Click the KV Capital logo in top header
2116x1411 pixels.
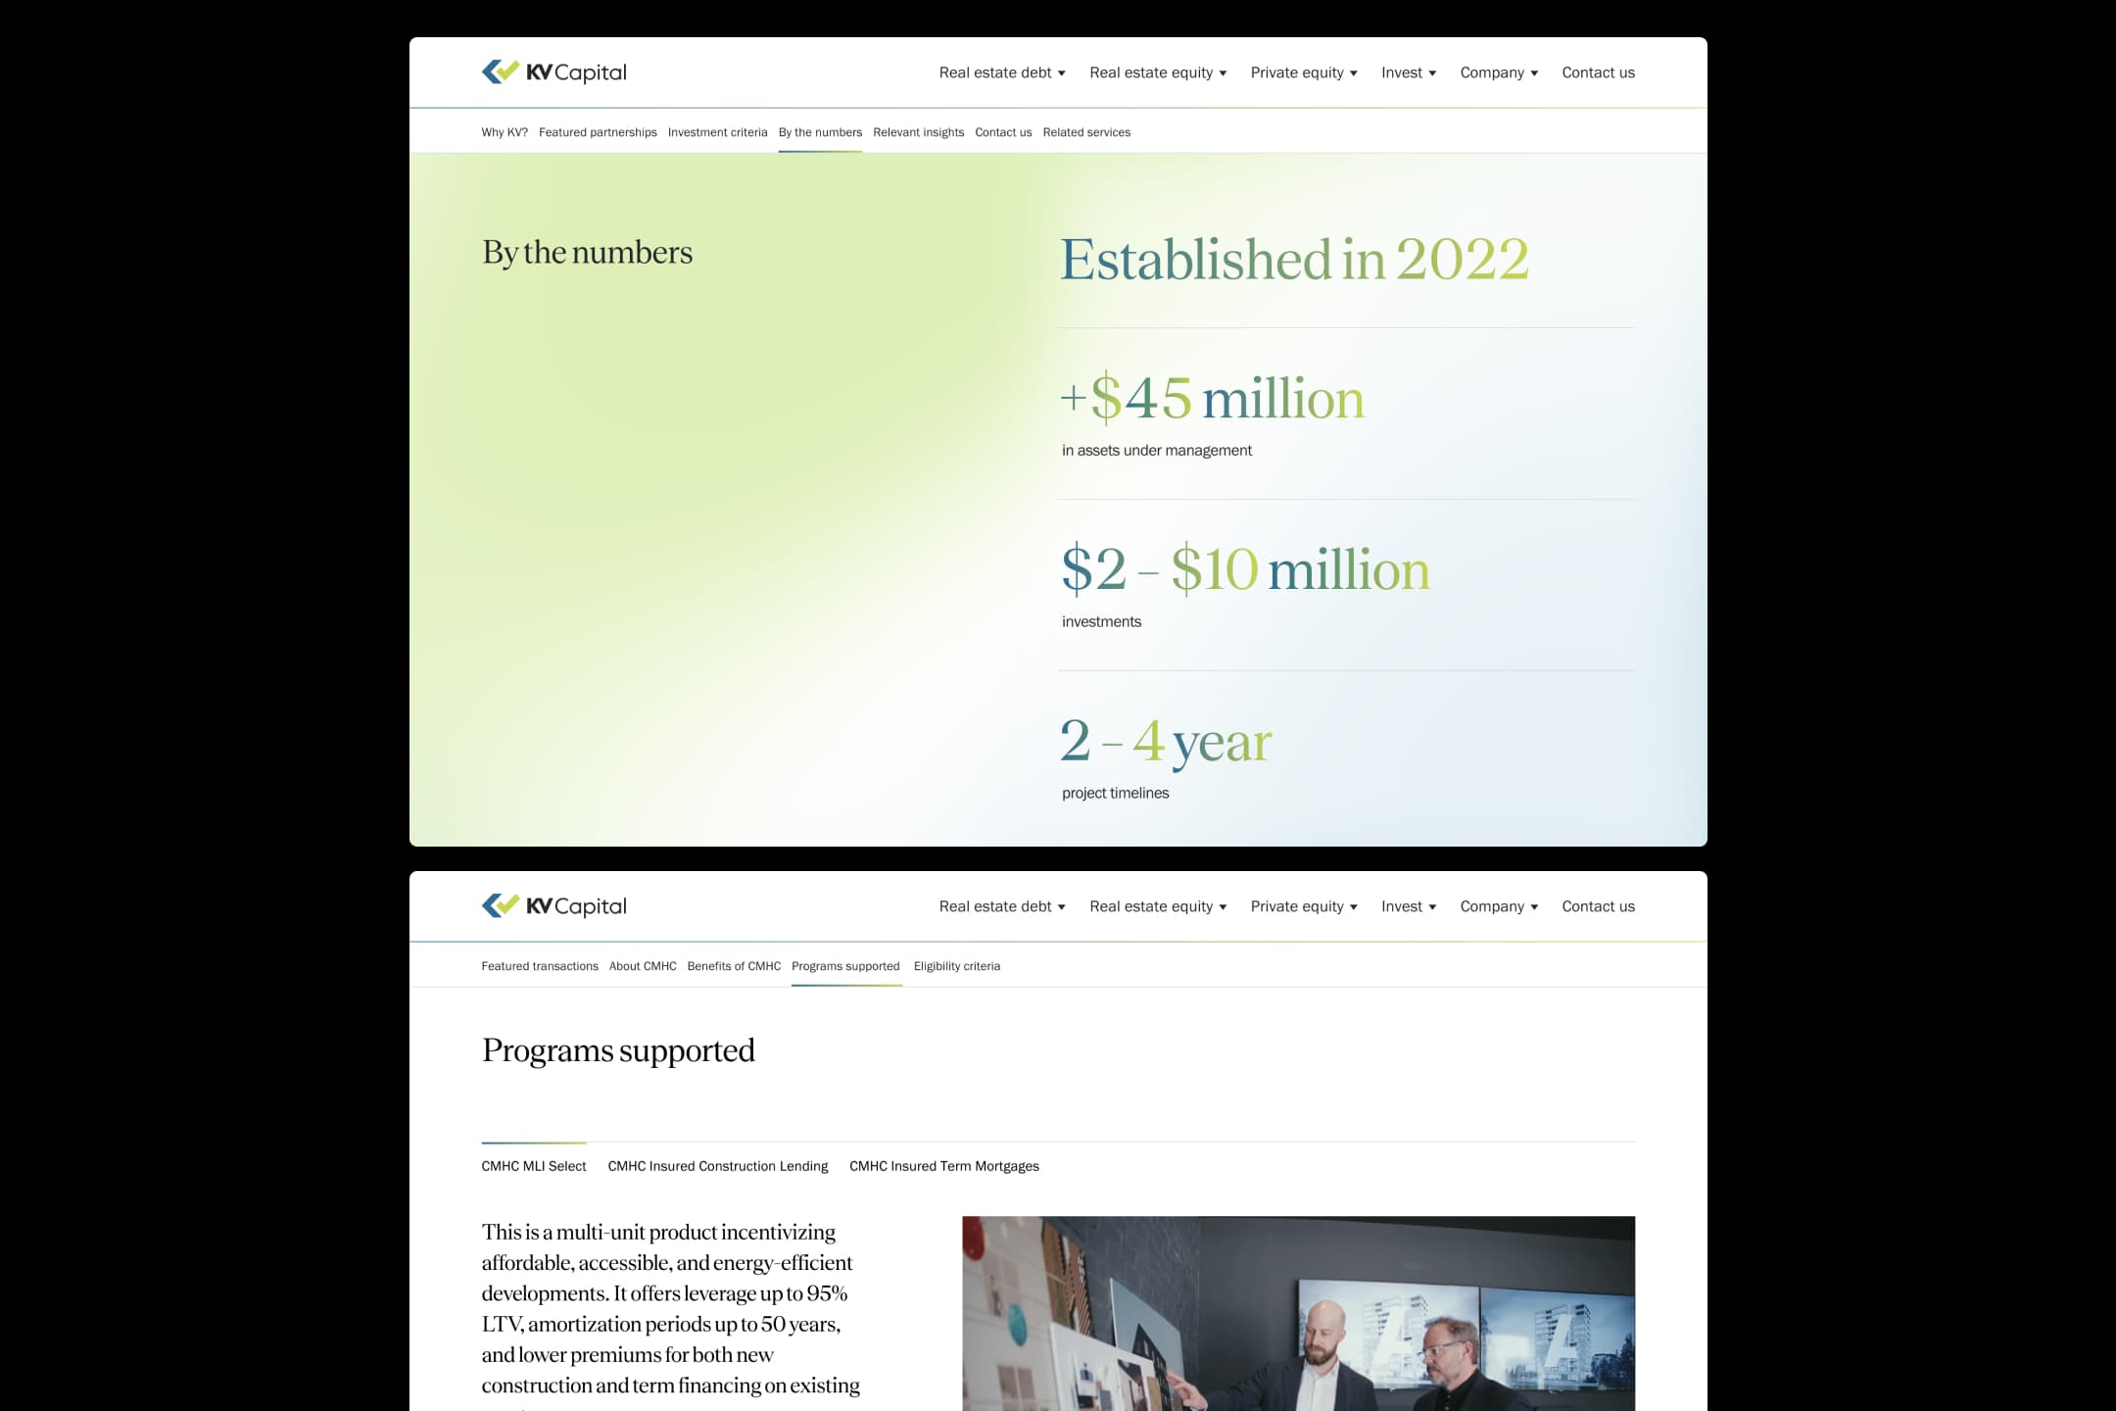click(553, 73)
